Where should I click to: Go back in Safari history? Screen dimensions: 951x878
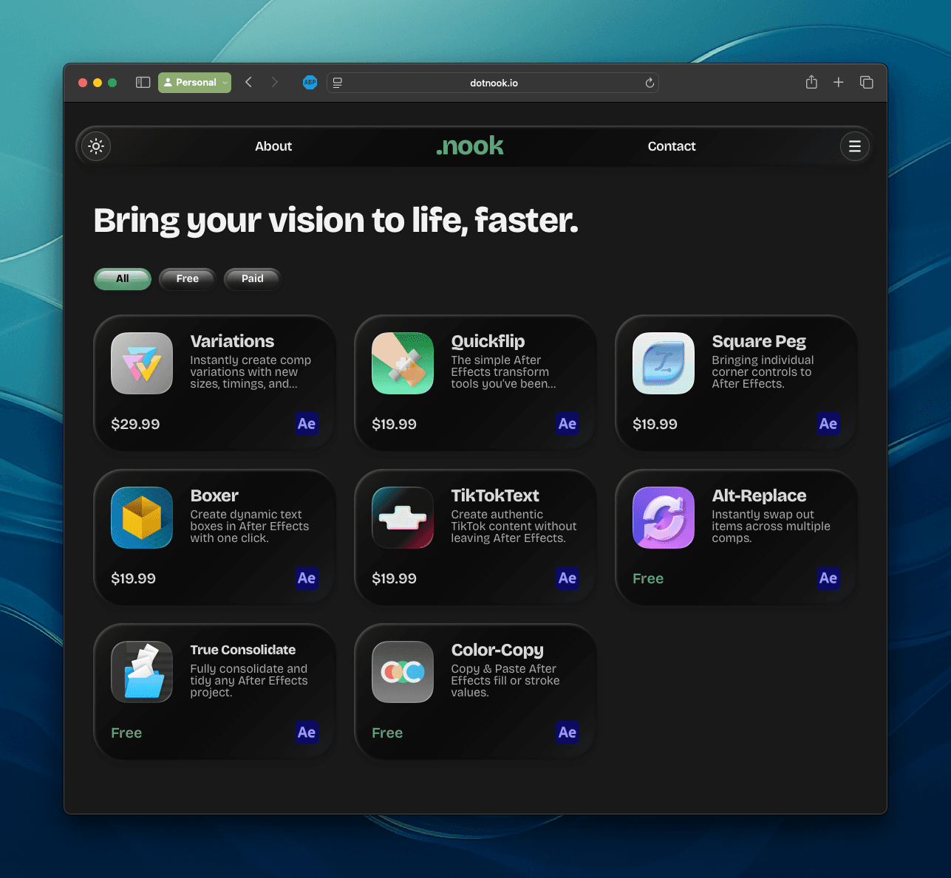(x=249, y=83)
